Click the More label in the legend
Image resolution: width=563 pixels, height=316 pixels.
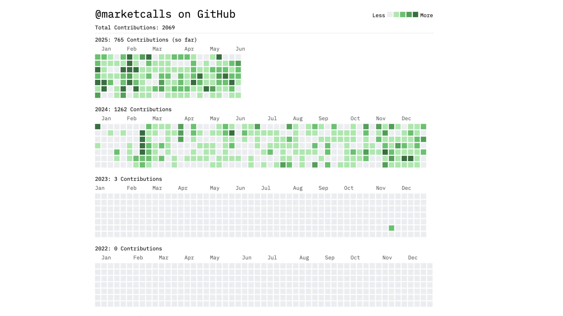click(x=426, y=16)
